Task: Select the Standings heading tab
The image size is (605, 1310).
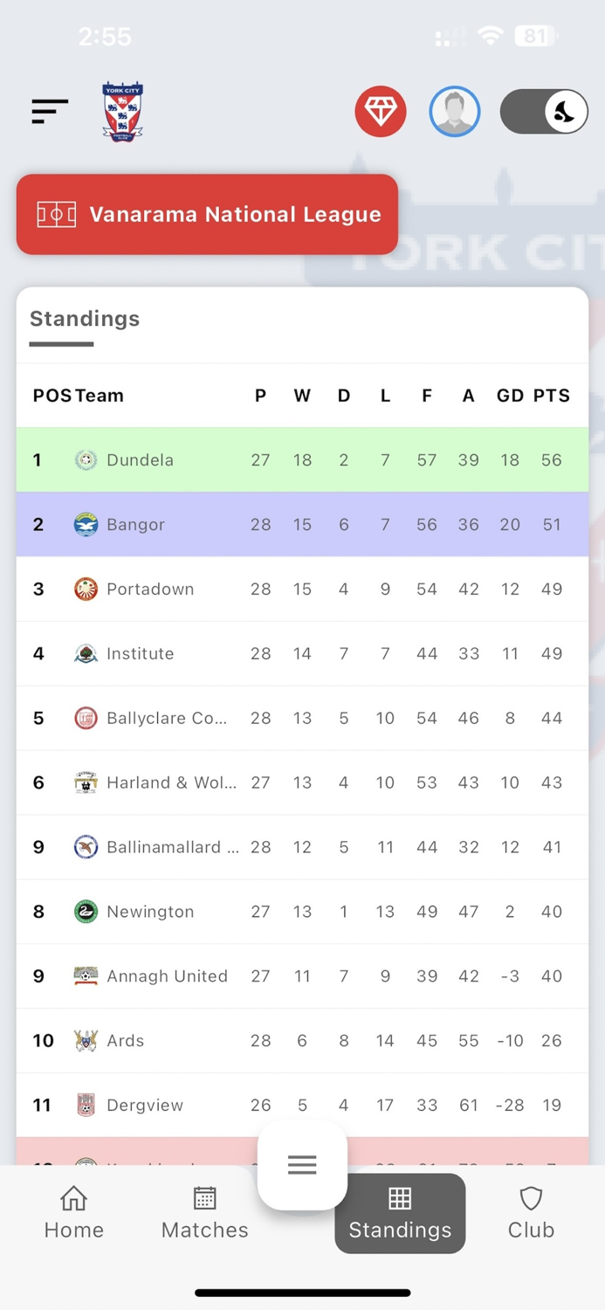Action: point(84,319)
